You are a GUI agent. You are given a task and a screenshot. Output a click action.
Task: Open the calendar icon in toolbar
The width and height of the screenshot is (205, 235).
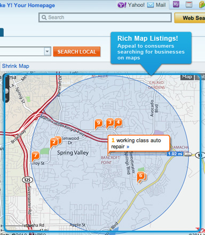coord(189,4)
